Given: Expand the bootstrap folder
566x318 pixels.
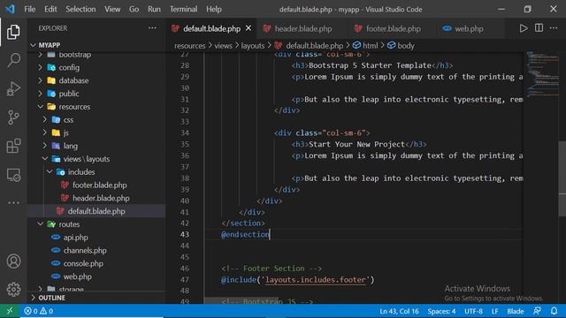Looking at the screenshot, I should (74, 55).
